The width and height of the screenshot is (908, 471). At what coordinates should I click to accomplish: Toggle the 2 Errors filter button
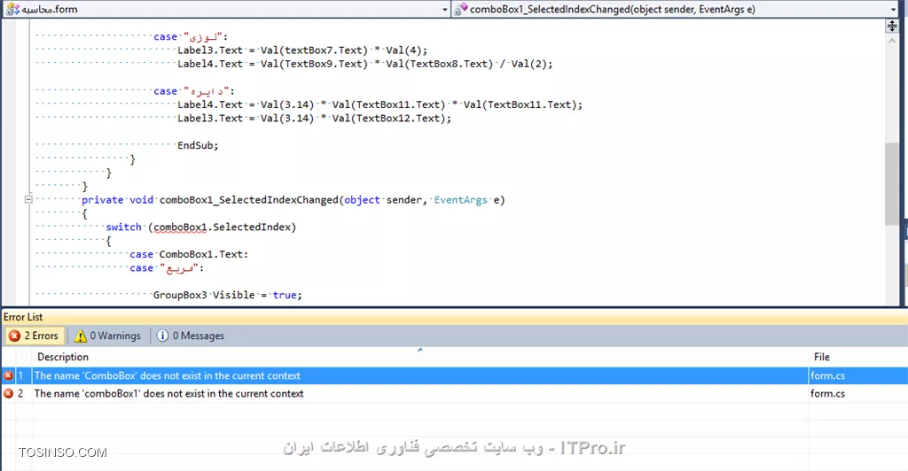[35, 336]
